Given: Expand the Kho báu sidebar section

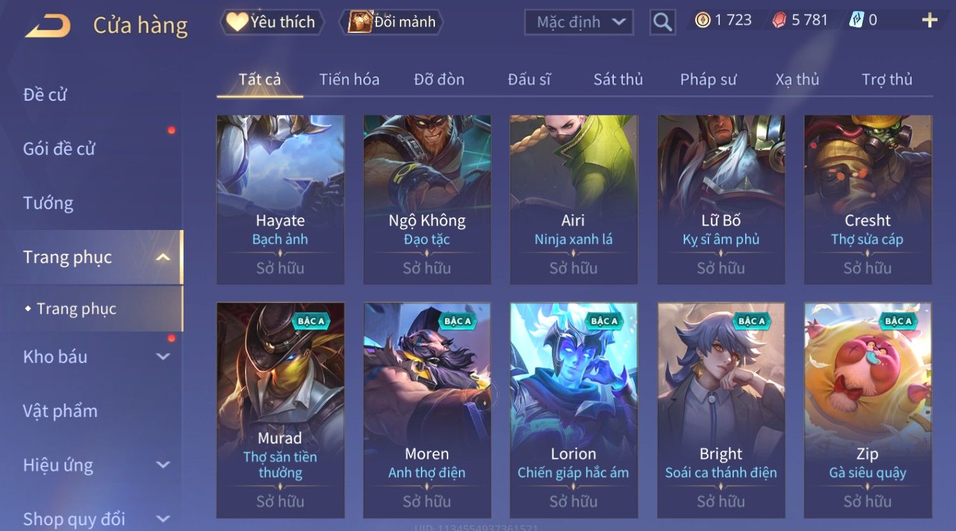Looking at the screenshot, I should tap(163, 357).
